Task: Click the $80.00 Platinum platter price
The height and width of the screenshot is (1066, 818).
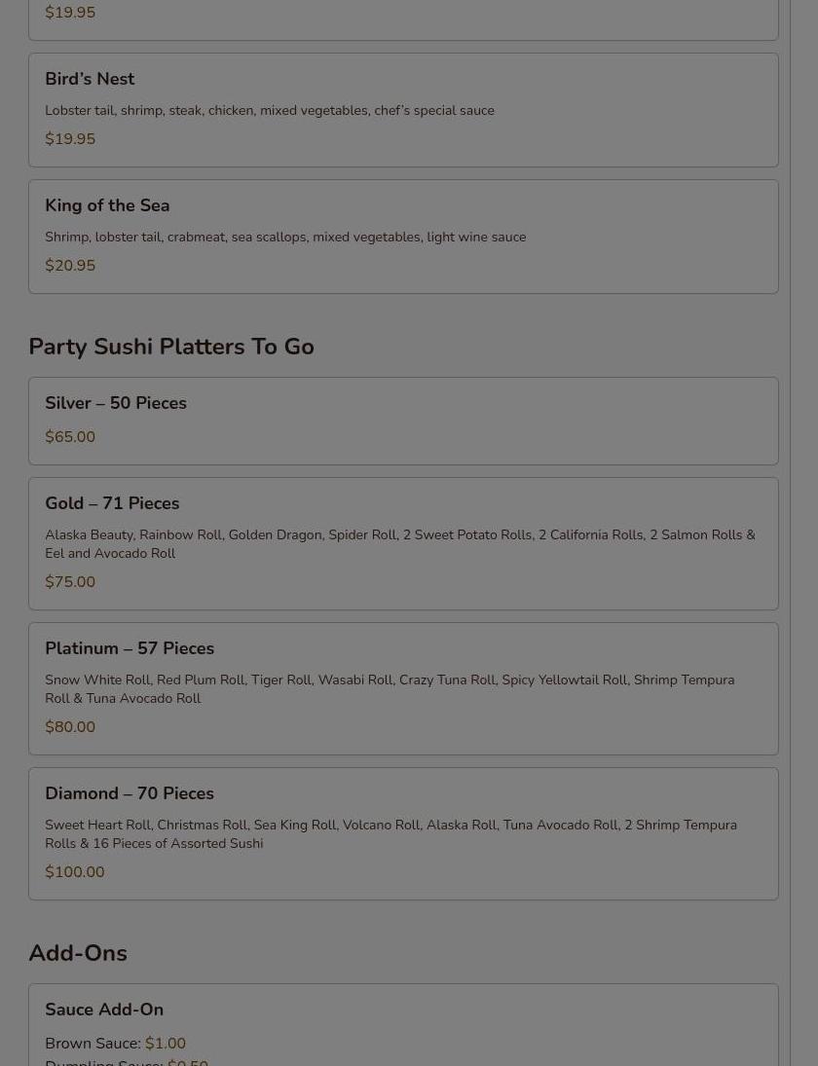Action: pos(70,727)
